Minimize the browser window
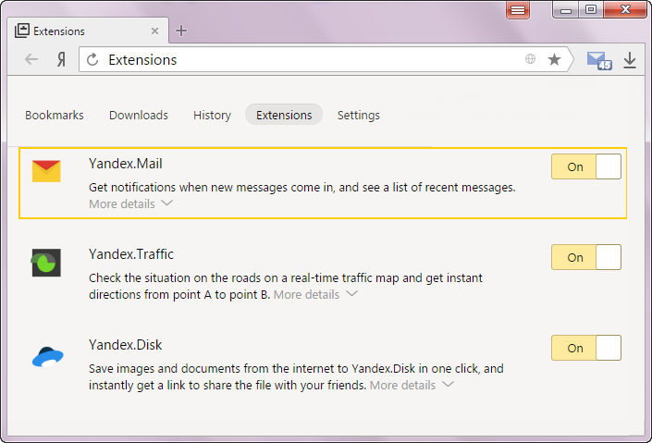This screenshot has height=443, width=652. click(566, 10)
